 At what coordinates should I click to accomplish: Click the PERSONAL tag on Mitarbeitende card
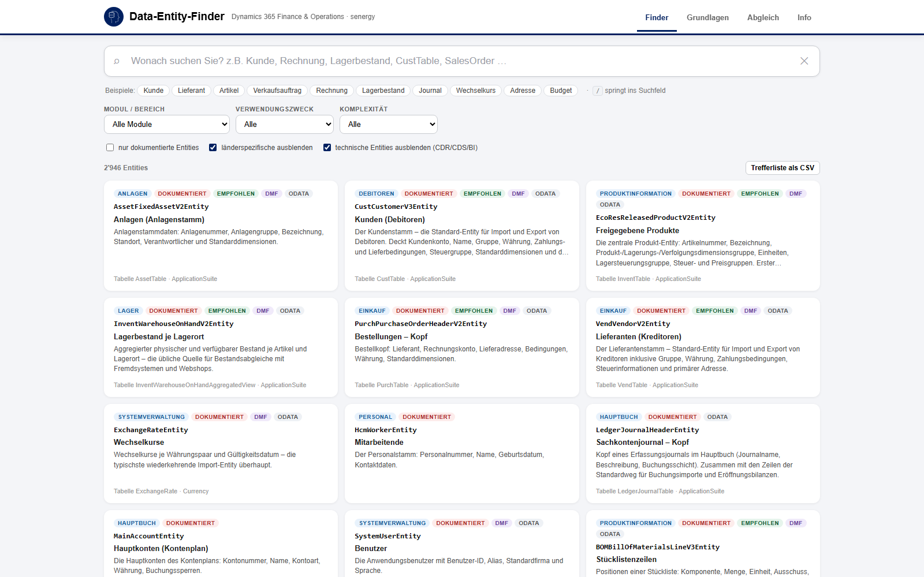(x=375, y=417)
